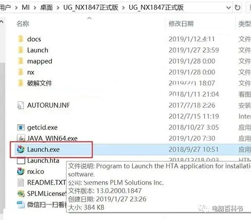Expand chevron after 用户 in path
Screen dimensions: 251x220
coord(16,8)
